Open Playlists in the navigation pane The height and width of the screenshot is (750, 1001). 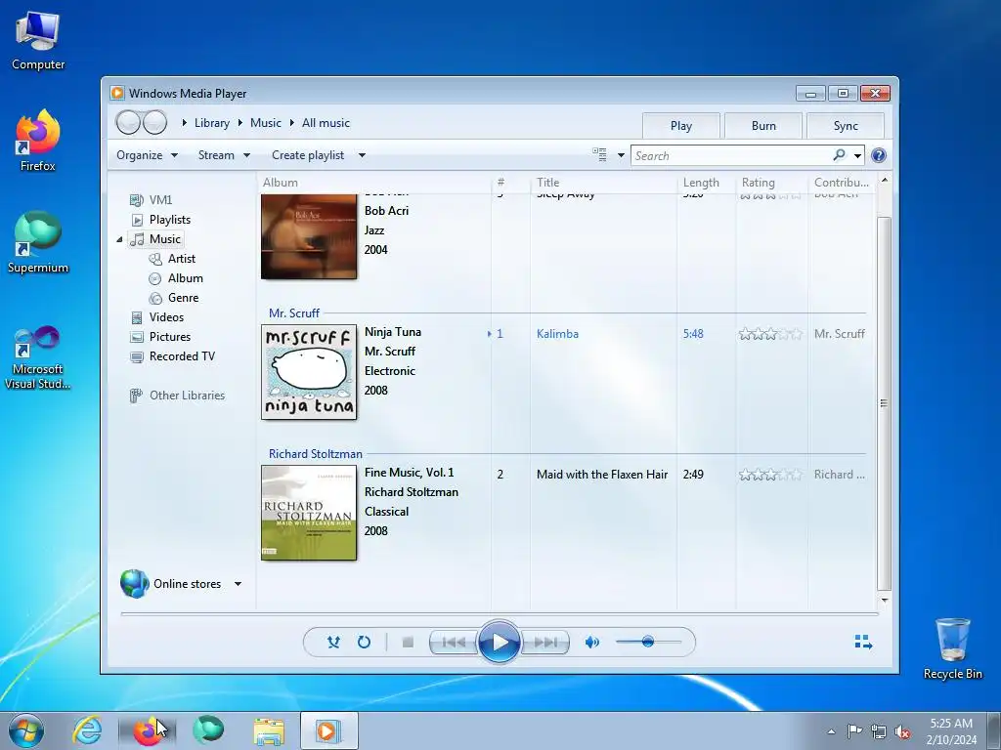(170, 220)
